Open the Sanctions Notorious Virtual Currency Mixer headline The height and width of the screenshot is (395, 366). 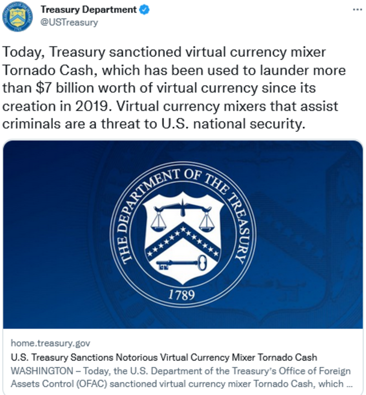click(x=164, y=357)
